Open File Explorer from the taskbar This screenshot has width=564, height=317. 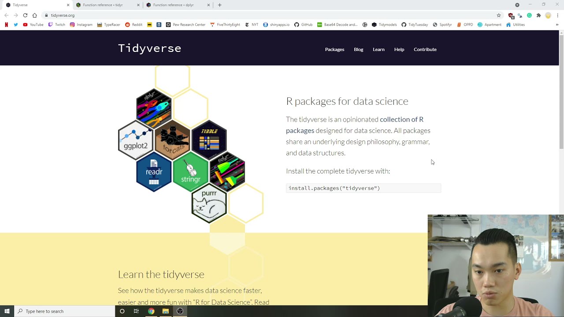(165, 311)
